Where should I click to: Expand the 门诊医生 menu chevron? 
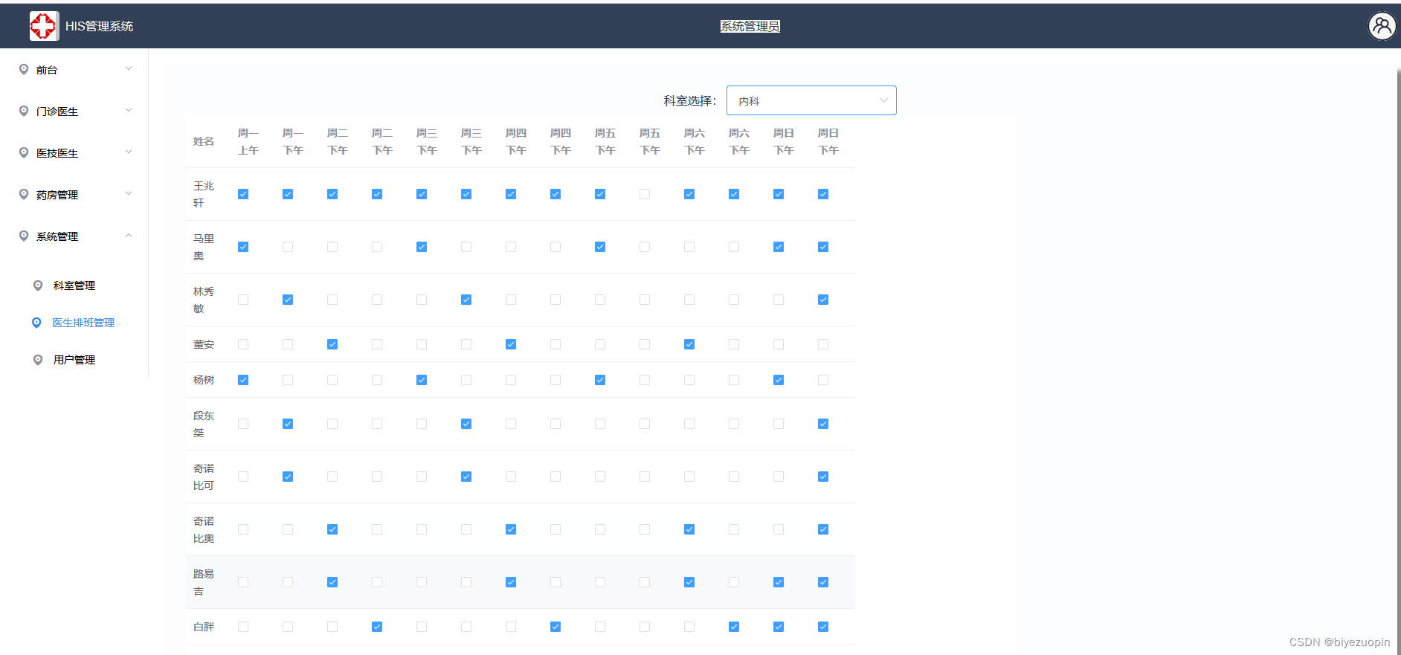[129, 110]
